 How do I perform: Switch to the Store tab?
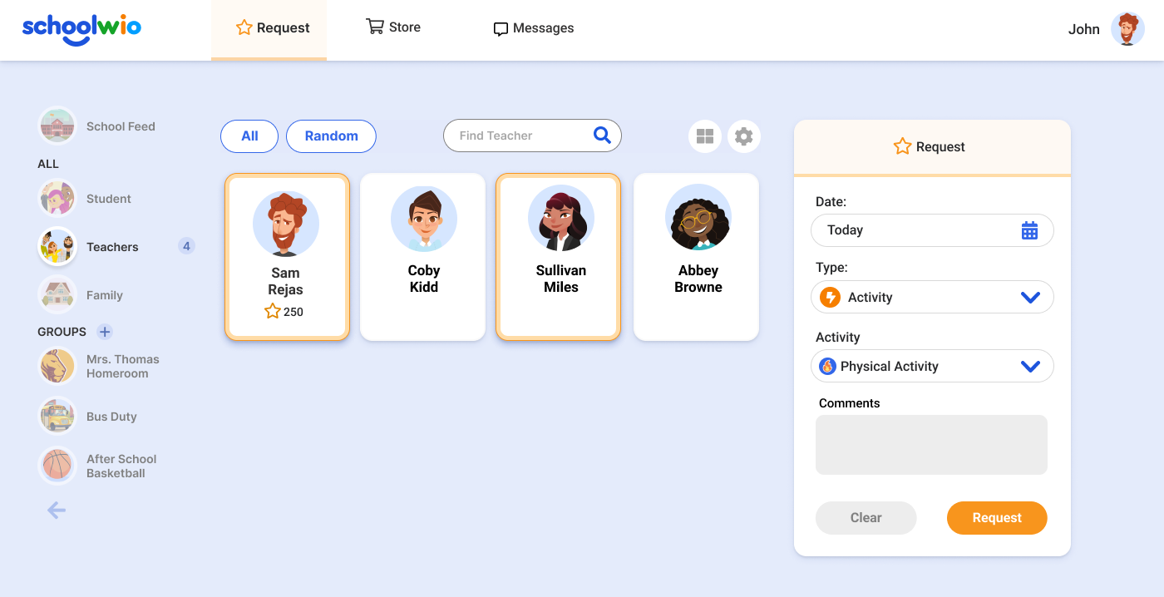pos(393,27)
